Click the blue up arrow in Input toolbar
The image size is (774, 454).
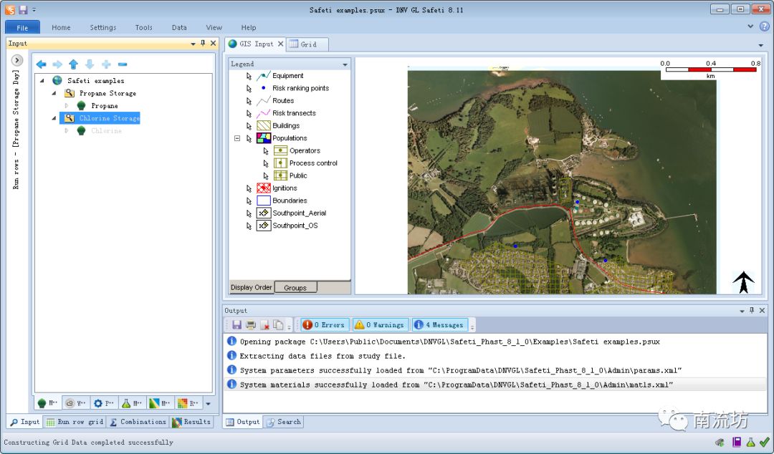(73, 64)
